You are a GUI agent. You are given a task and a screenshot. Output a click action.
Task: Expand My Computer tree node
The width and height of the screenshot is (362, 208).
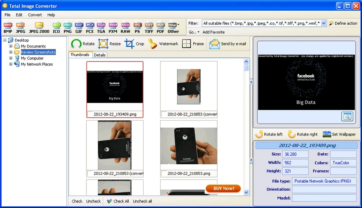click(x=11, y=58)
